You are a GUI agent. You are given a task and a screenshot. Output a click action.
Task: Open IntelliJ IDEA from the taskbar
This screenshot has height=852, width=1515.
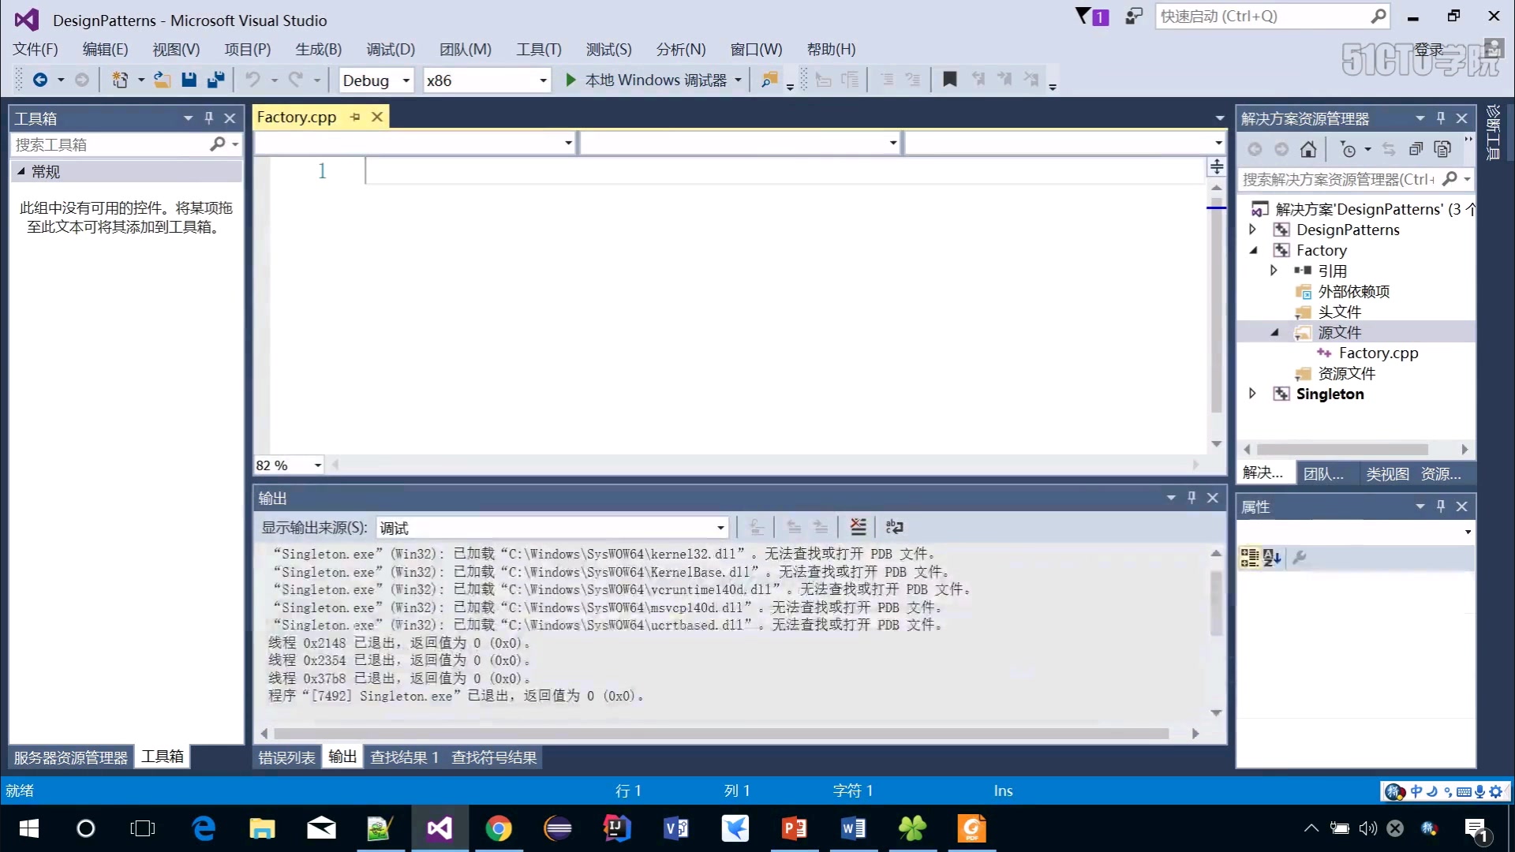[617, 828]
